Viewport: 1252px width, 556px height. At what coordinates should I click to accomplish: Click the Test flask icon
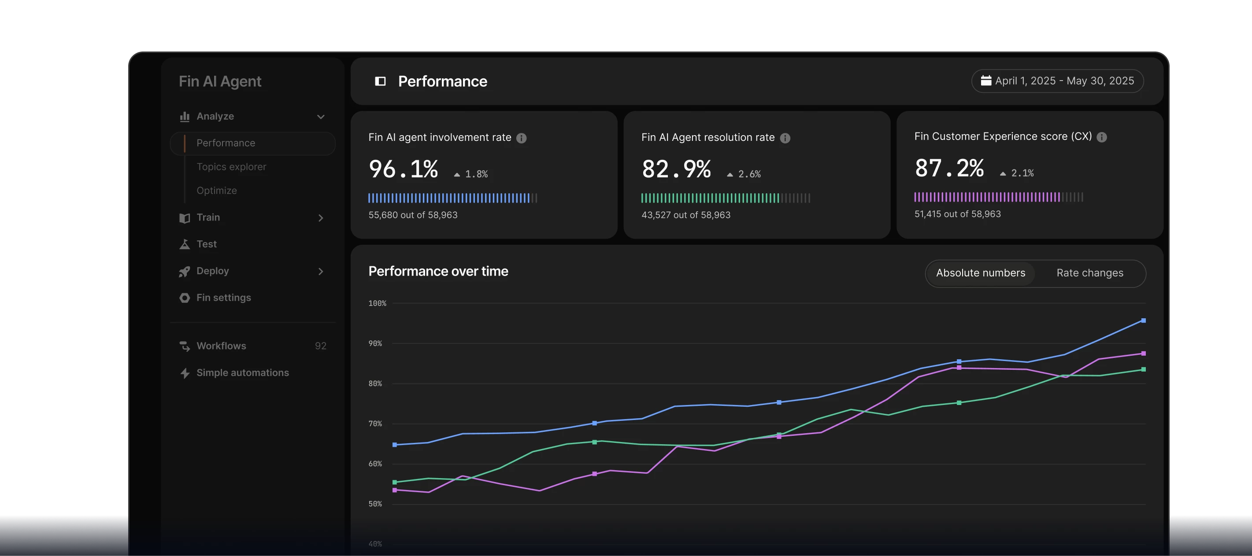184,244
